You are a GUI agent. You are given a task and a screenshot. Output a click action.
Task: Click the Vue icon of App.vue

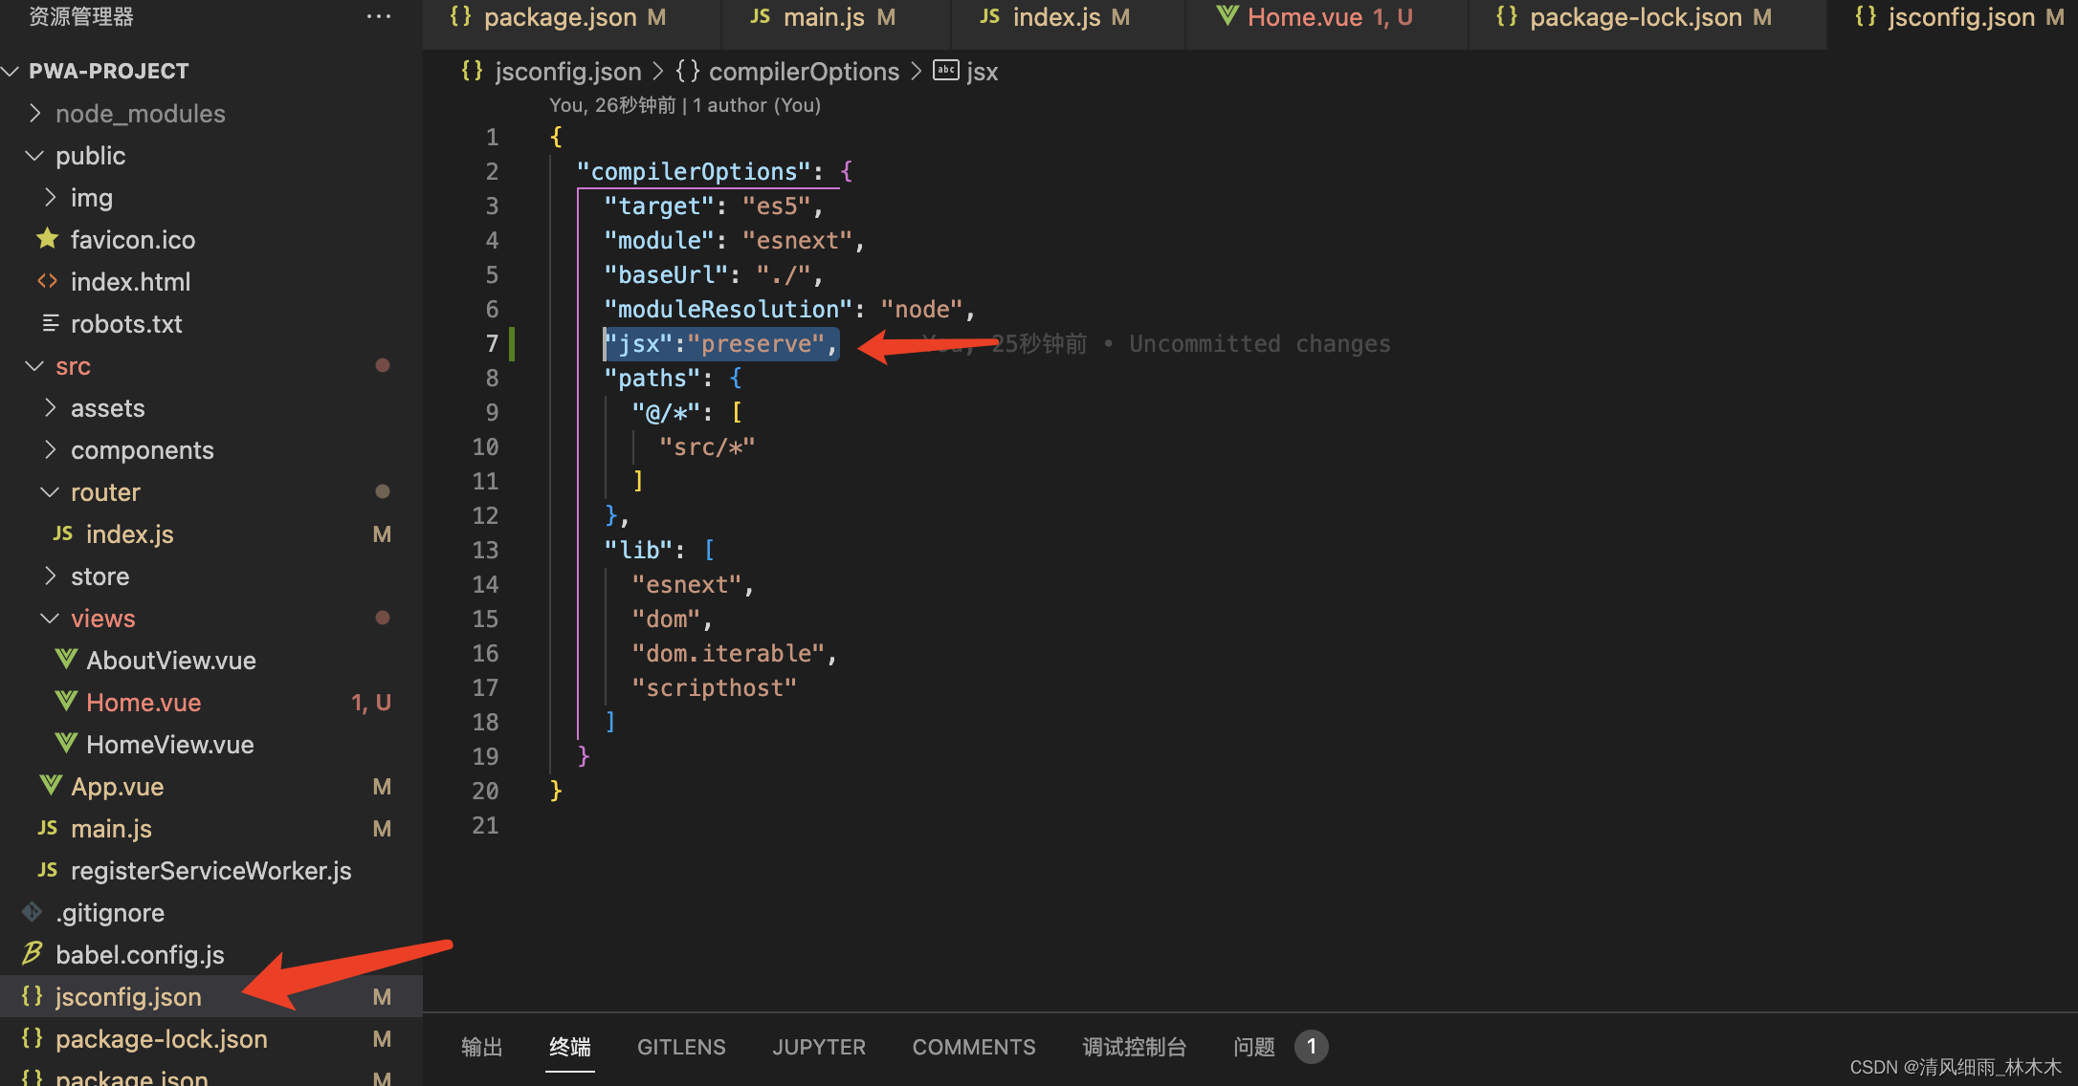pyautogui.click(x=50, y=786)
